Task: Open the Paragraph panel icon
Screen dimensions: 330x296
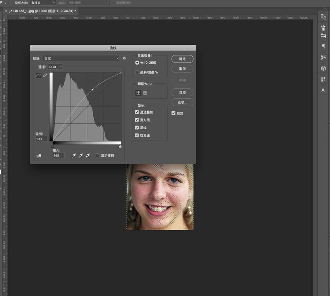Action: coord(323,46)
